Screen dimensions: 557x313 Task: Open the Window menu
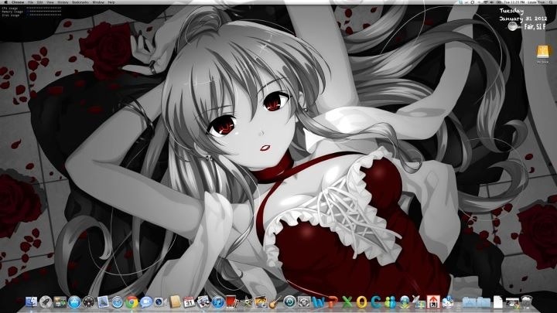pyautogui.click(x=98, y=2)
